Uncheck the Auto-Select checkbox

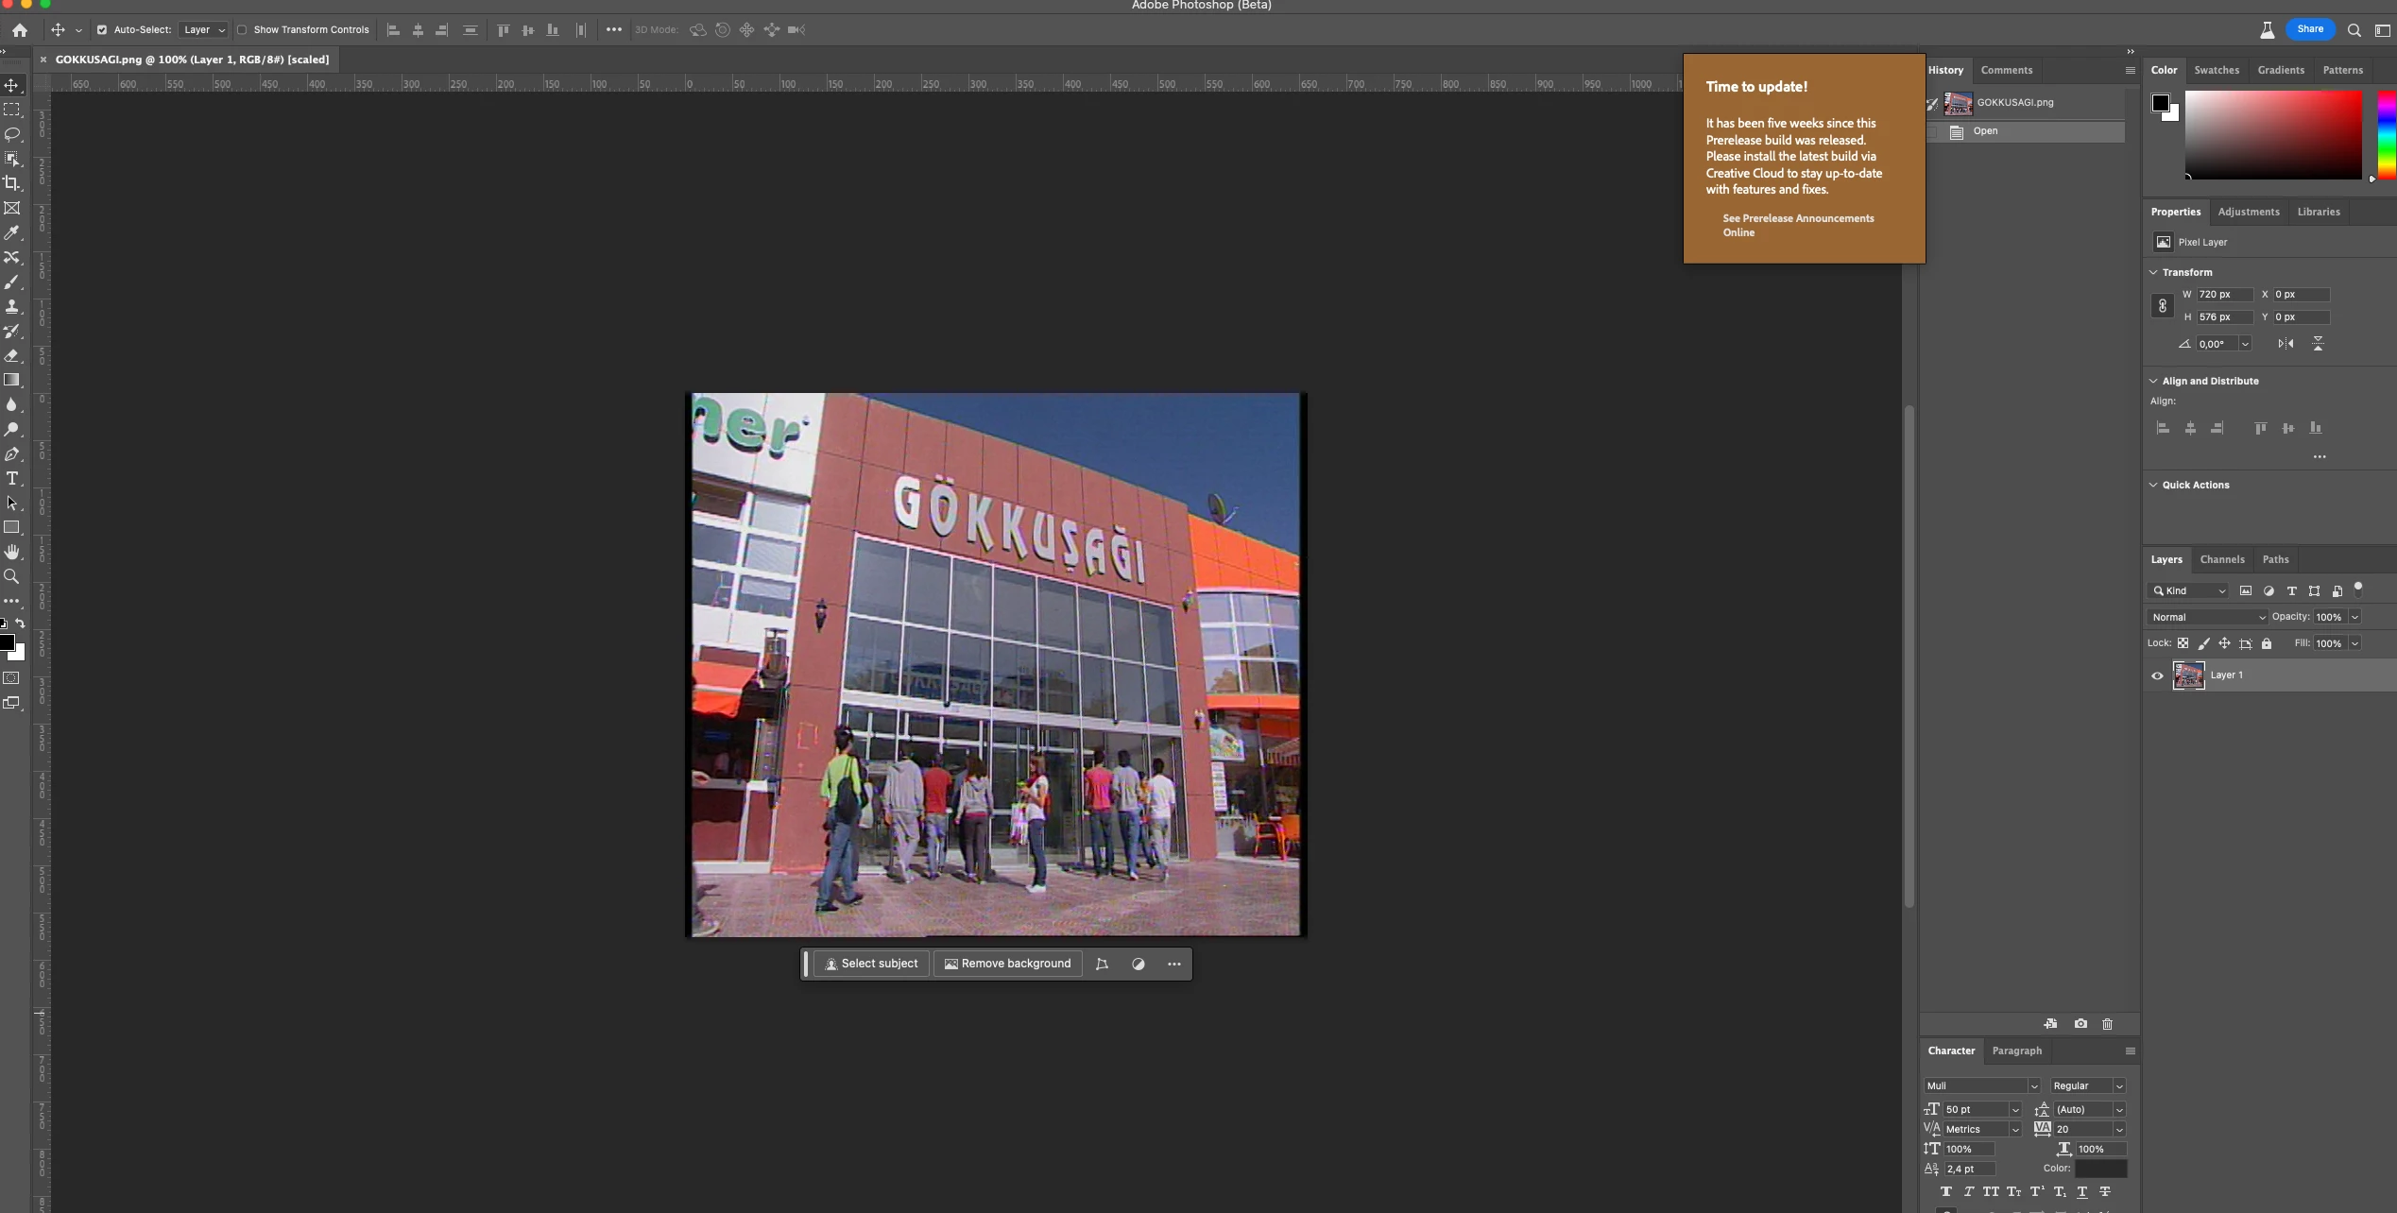coord(102,30)
